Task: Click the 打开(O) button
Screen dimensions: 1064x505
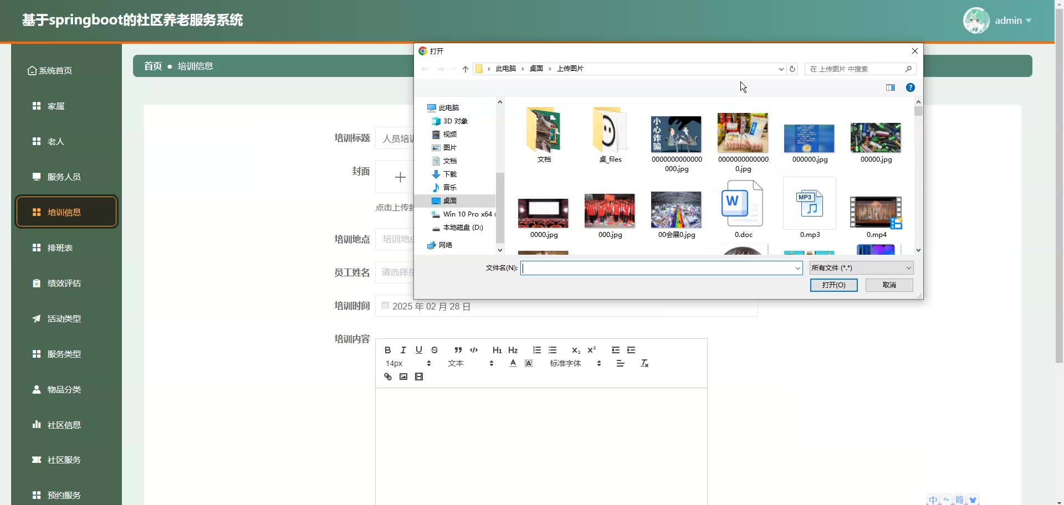Action: [x=833, y=285]
